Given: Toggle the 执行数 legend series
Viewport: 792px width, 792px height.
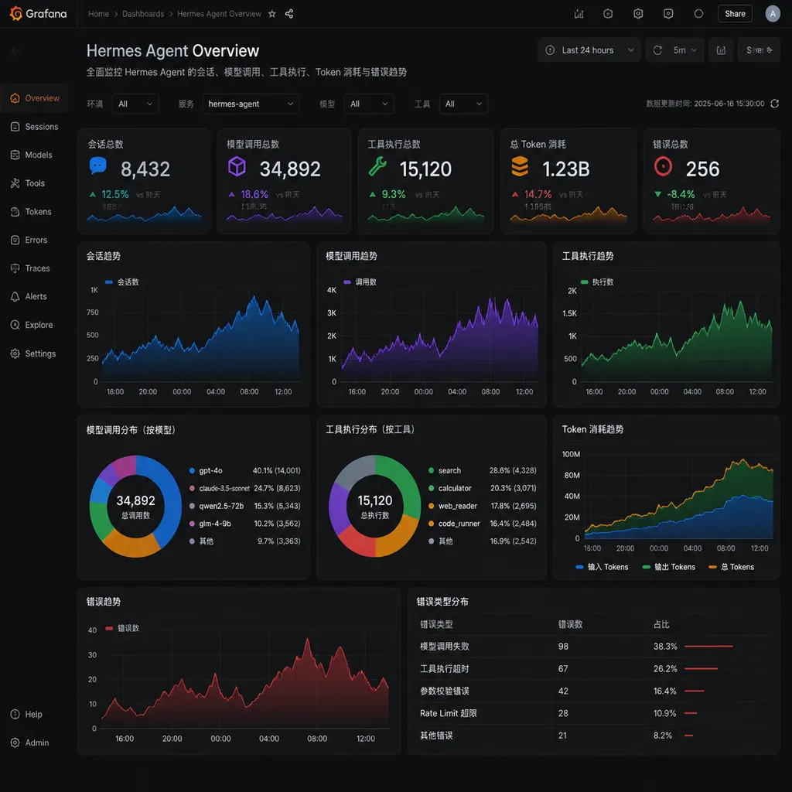Looking at the screenshot, I should point(598,282).
